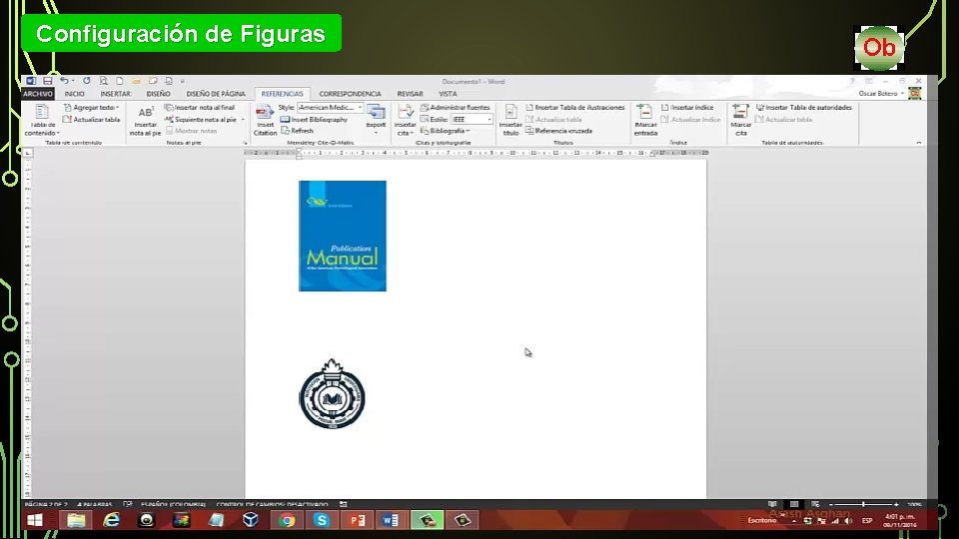Viewport: 959px width, 539px height.
Task: Click Marcar entrada icon
Action: pyautogui.click(x=645, y=120)
